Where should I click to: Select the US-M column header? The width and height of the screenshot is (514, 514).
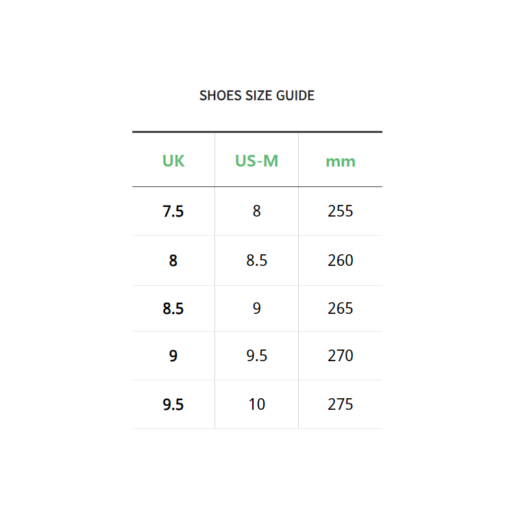pos(256,161)
